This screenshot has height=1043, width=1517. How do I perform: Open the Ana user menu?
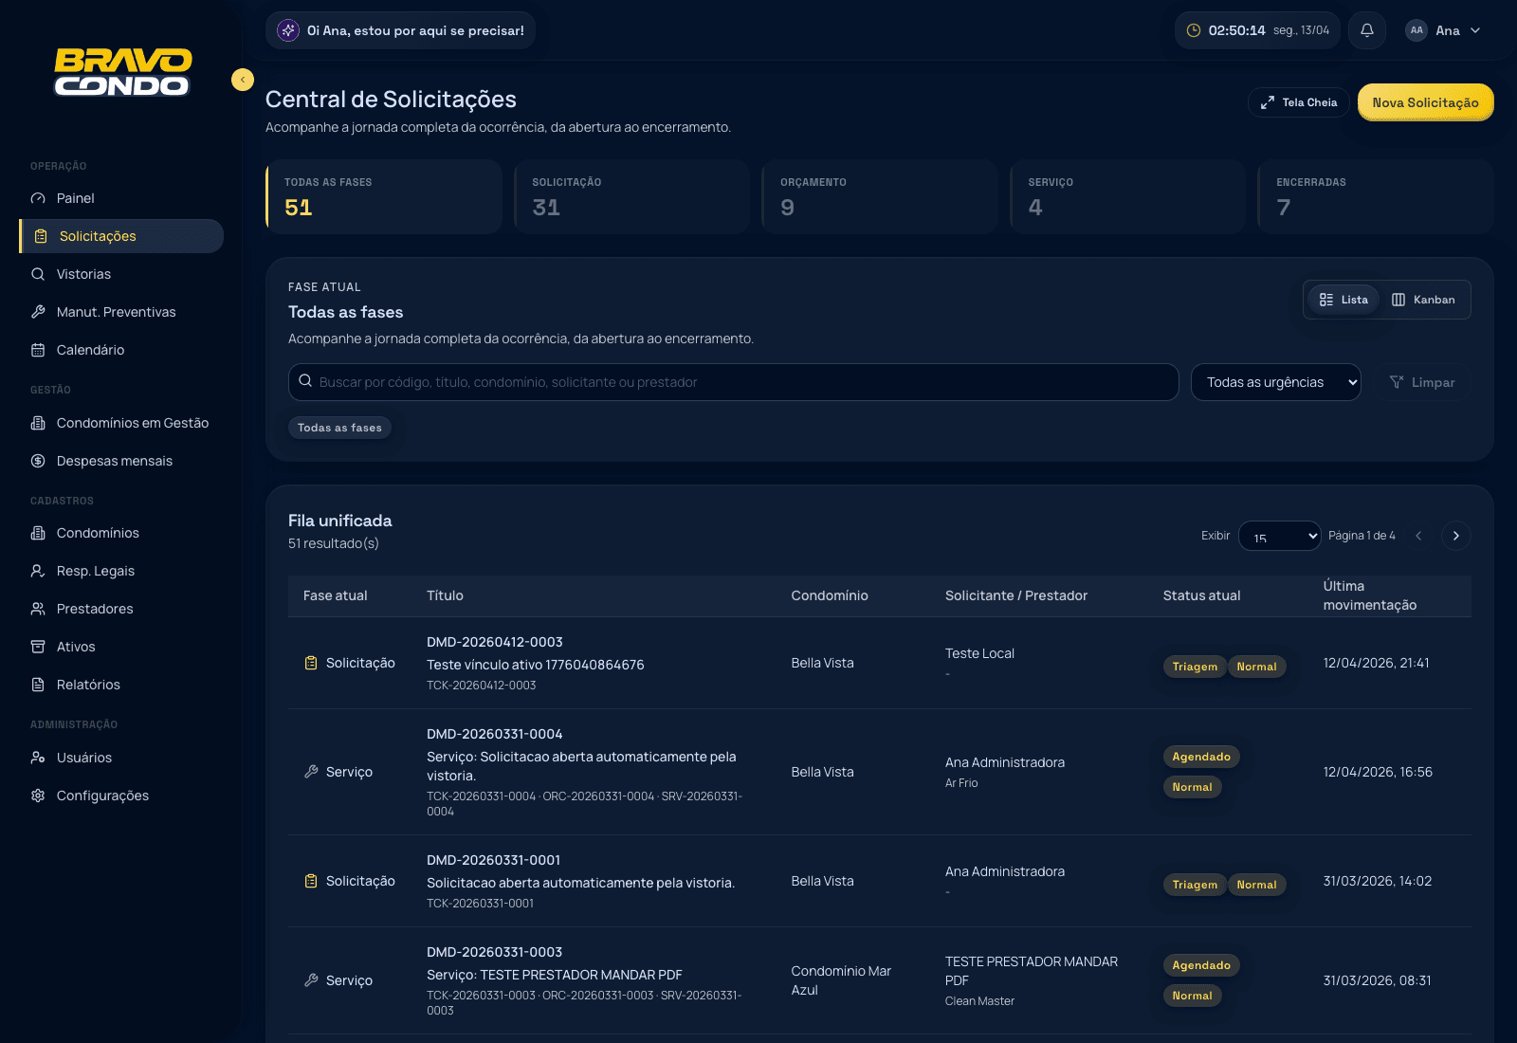pyautogui.click(x=1443, y=30)
